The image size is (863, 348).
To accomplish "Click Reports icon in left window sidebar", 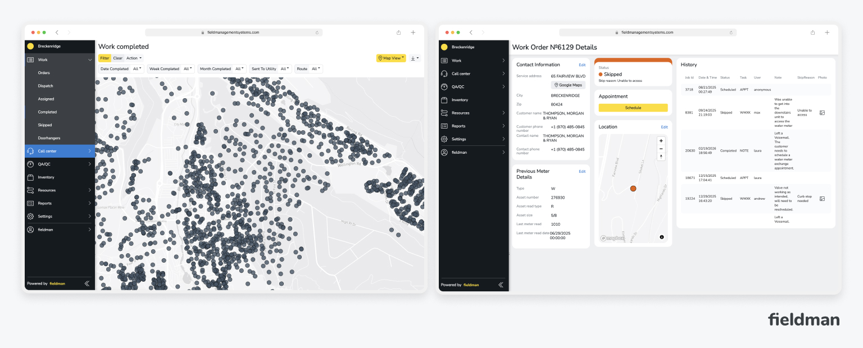I will (30, 203).
